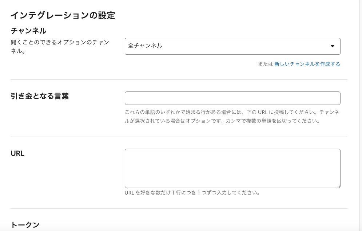This screenshot has height=231, width=362.
Task: Click inside the URL text area
Action: 233,168
